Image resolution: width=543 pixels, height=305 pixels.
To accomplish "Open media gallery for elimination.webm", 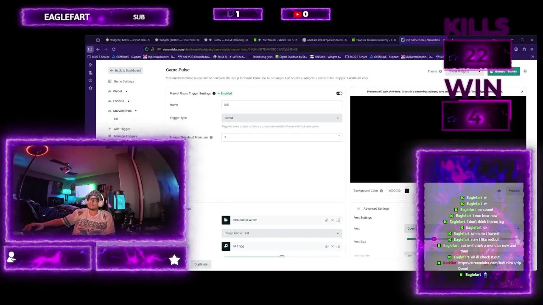I will click(x=338, y=220).
